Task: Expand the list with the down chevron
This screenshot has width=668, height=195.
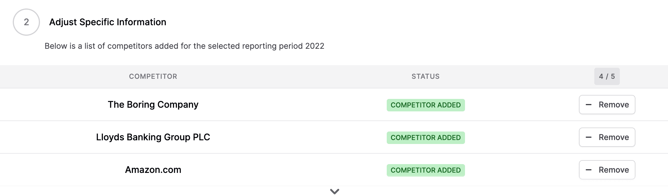Action: (x=335, y=191)
